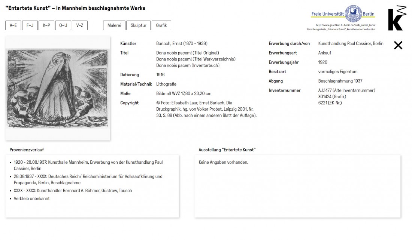Select the Grafik category
The width and height of the screenshot is (412, 240).
pos(161,25)
